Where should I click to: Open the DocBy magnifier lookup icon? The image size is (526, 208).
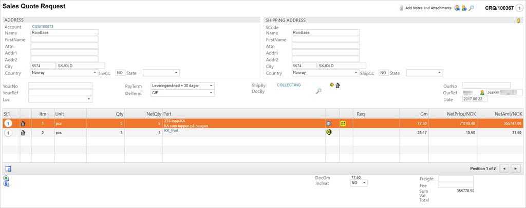(318, 91)
